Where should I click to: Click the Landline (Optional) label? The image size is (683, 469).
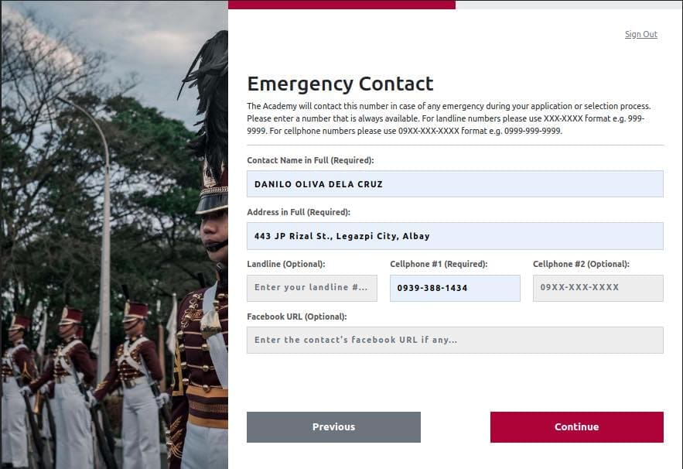285,264
